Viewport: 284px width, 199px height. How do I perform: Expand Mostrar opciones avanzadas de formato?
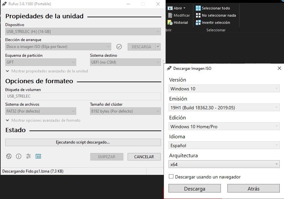tap(43, 120)
